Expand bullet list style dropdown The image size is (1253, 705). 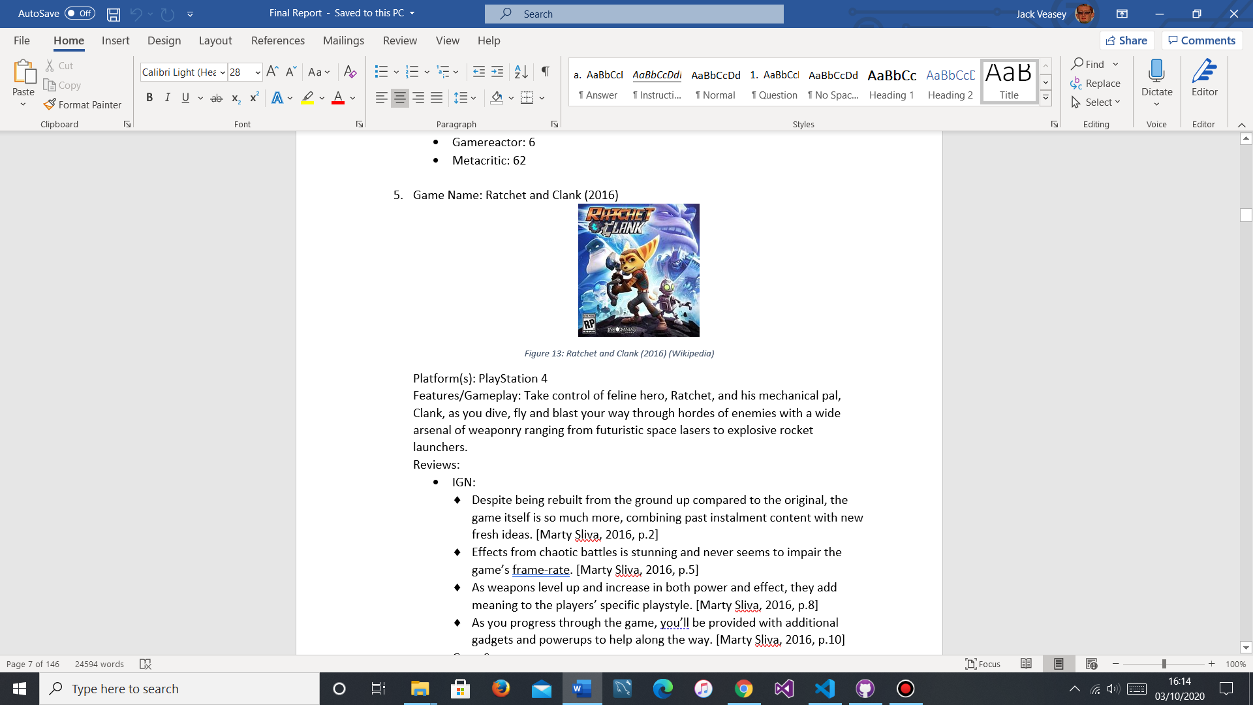click(396, 72)
